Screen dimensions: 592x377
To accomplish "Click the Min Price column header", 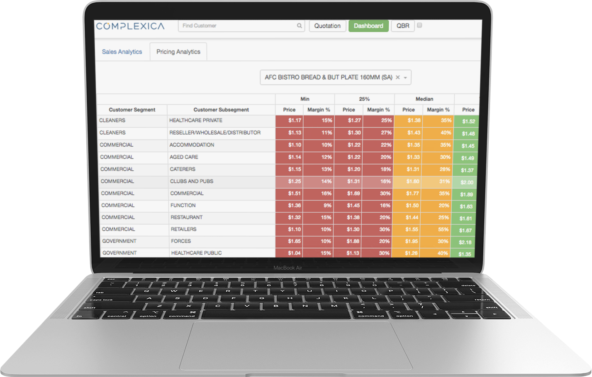I will (x=289, y=109).
